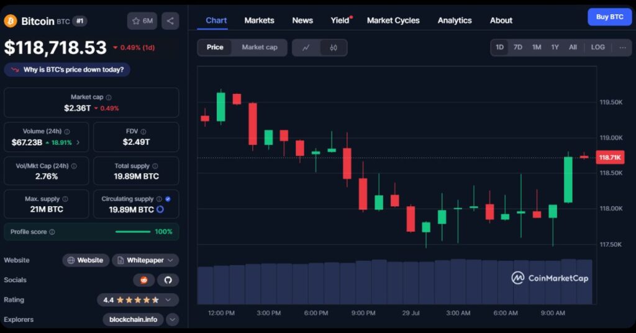The image size is (636, 333).
Task: Expand the explorers chevron next to blockchain.info
Action: pos(173,319)
